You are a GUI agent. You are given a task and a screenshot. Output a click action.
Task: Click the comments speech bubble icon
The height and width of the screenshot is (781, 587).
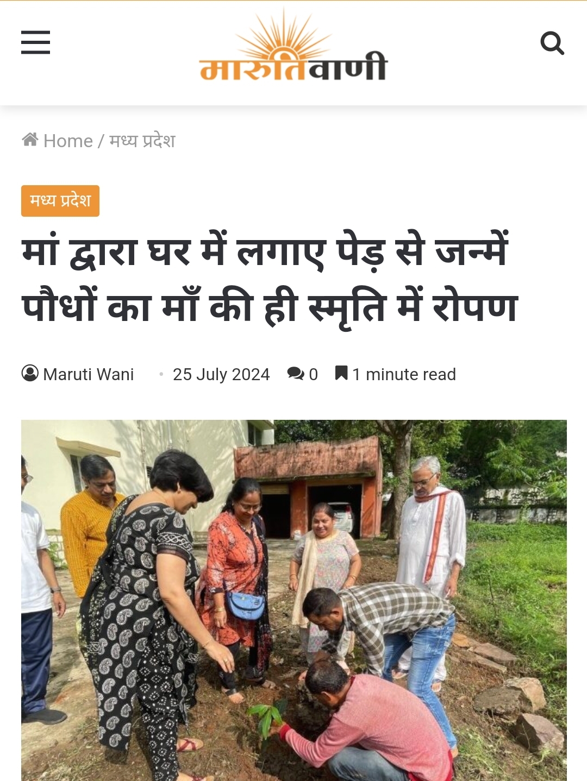pos(296,373)
